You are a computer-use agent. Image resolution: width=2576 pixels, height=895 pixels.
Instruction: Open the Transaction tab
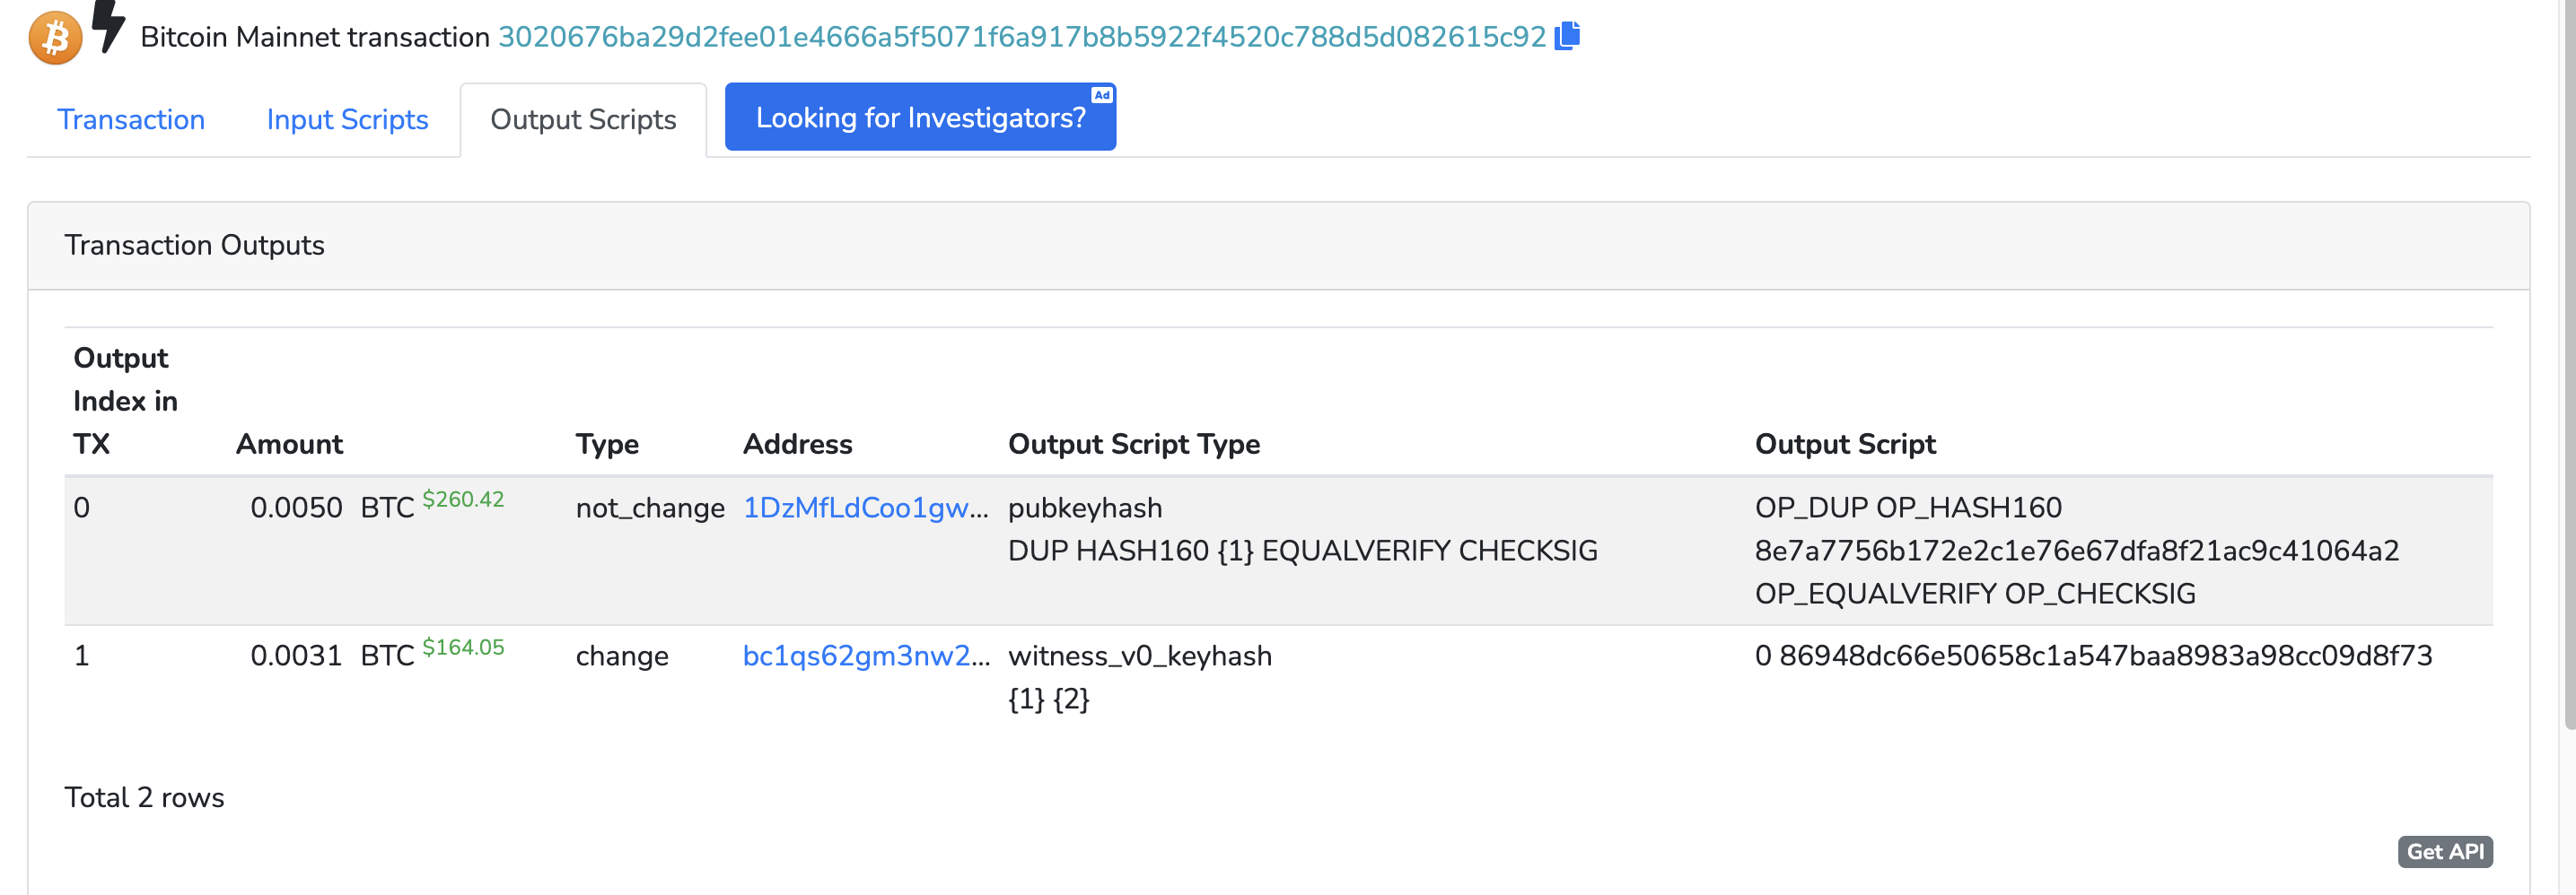[131, 120]
